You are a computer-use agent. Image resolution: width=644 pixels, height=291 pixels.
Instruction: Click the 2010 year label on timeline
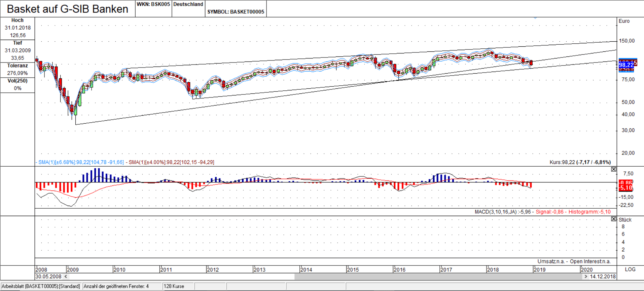pos(119,269)
